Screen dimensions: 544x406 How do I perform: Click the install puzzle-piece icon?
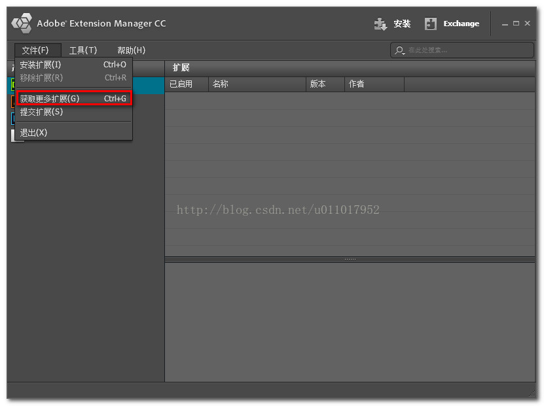tap(380, 24)
